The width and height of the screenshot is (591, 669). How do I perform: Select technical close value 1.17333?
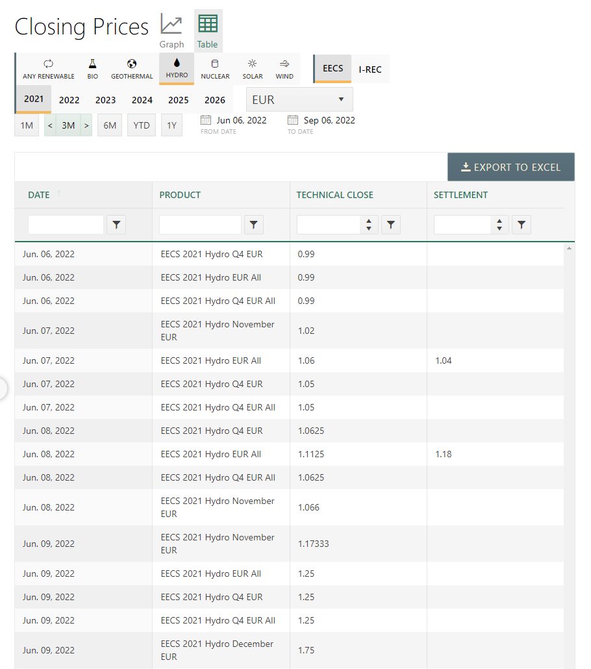[313, 544]
